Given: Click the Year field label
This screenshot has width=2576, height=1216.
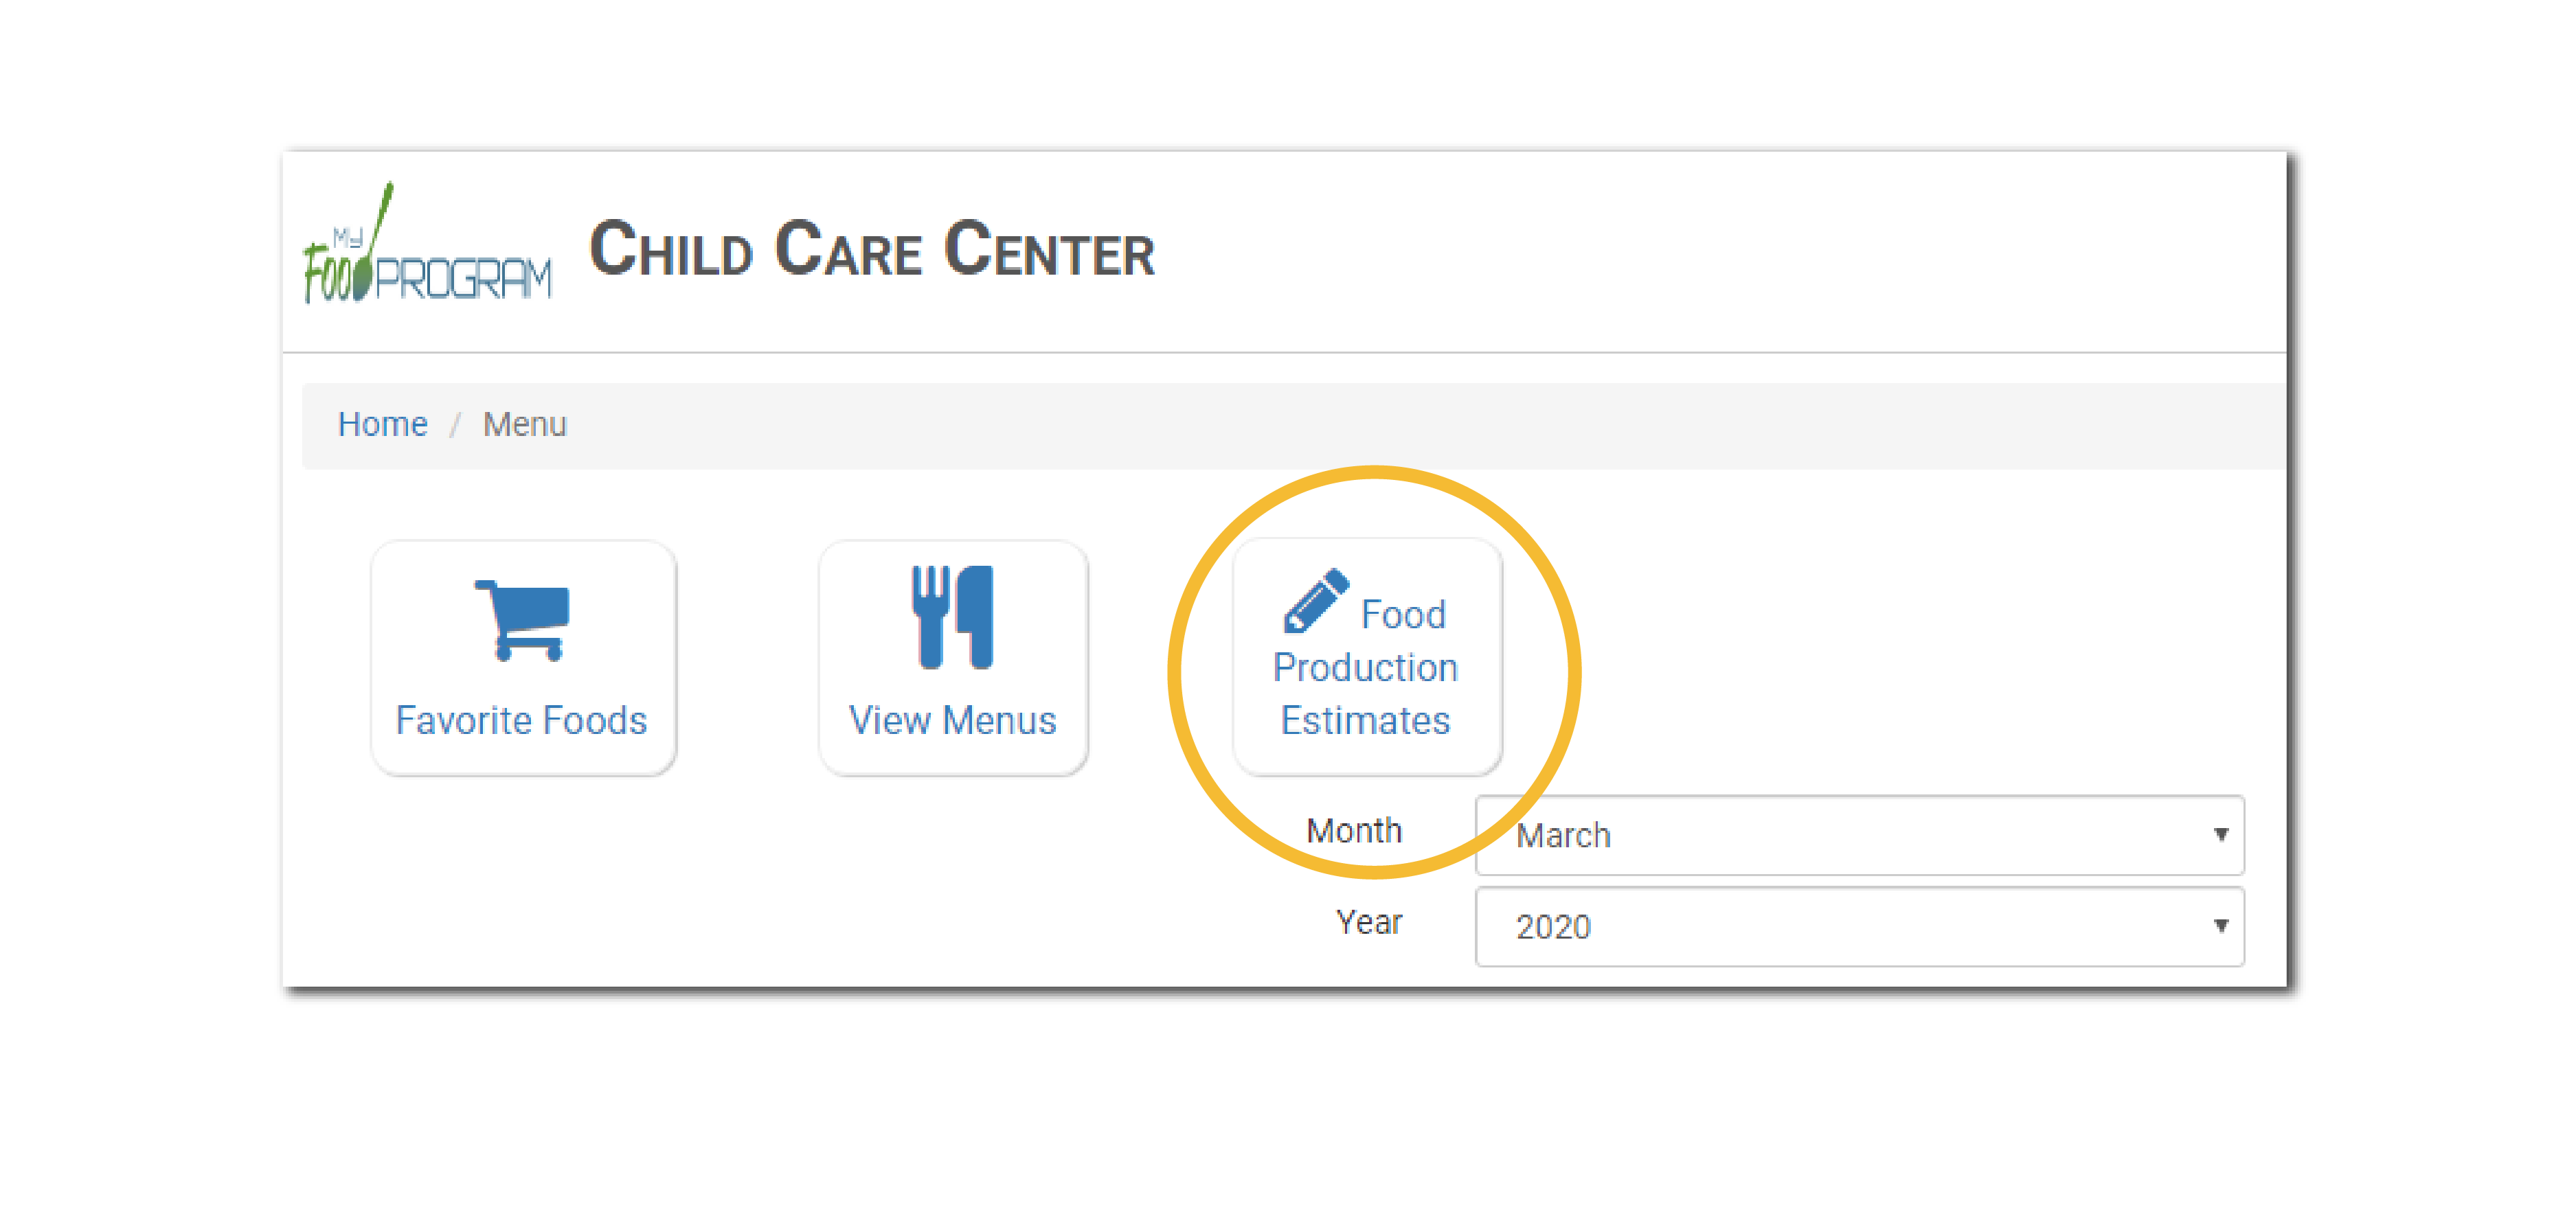Looking at the screenshot, I should click(1368, 922).
